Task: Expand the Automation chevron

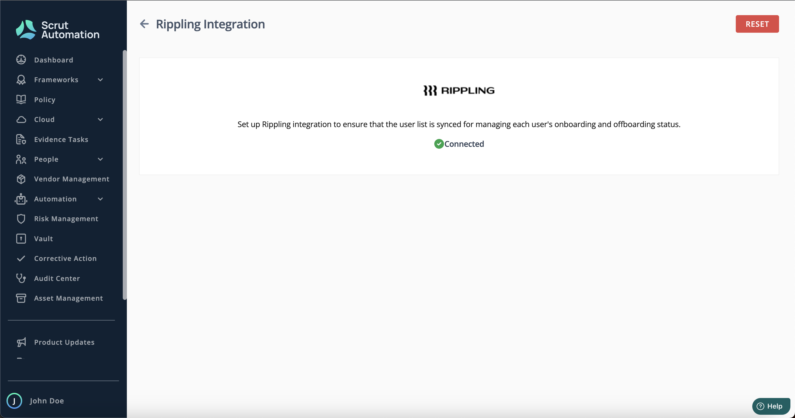Action: coord(100,199)
